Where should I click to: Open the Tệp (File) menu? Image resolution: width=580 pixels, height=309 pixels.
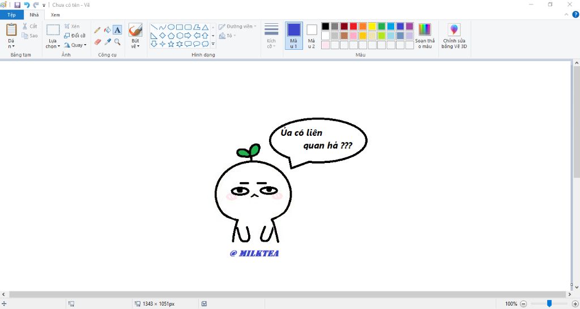pyautogui.click(x=12, y=15)
